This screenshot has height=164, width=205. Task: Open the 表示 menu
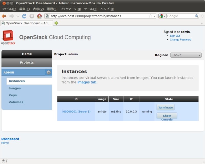click(38, 9)
